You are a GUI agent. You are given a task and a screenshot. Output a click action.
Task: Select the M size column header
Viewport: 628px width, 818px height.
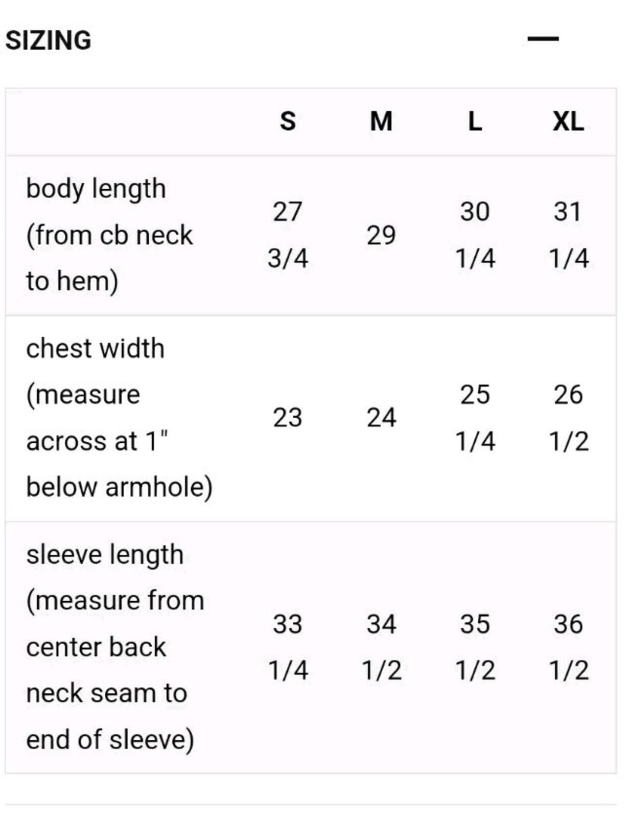pos(381,122)
